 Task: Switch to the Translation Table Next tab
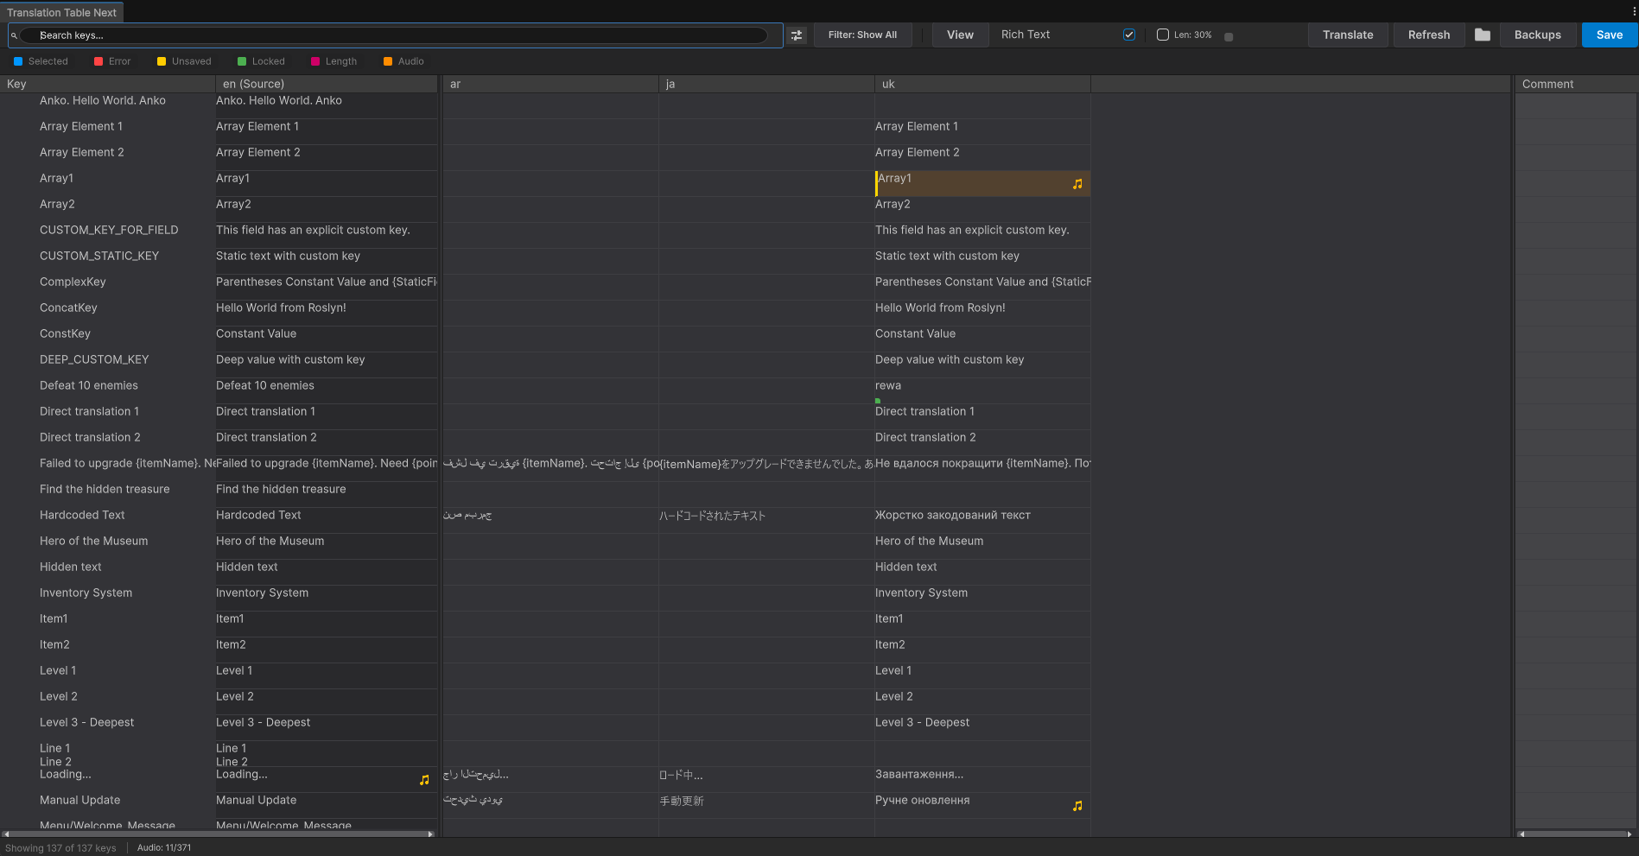coord(61,12)
